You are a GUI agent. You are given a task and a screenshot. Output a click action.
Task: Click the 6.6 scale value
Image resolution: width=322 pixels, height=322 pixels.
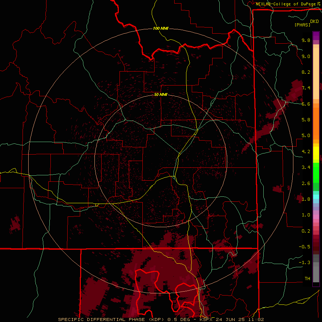pos(306,104)
